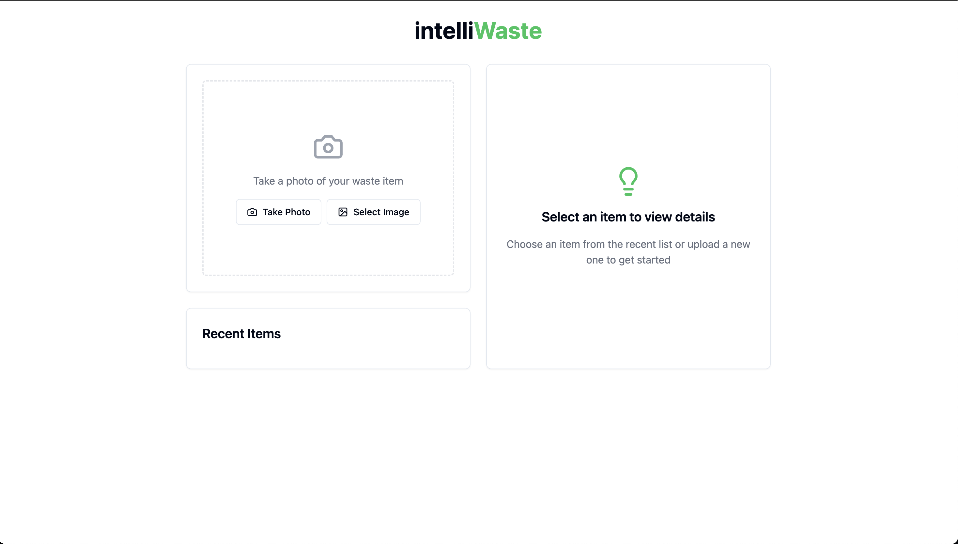Click the green lightbulb suggestion icon
The width and height of the screenshot is (958, 544).
628,181
